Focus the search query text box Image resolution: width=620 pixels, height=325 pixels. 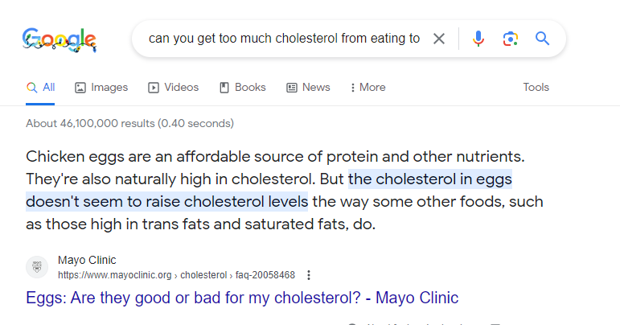coord(284,39)
